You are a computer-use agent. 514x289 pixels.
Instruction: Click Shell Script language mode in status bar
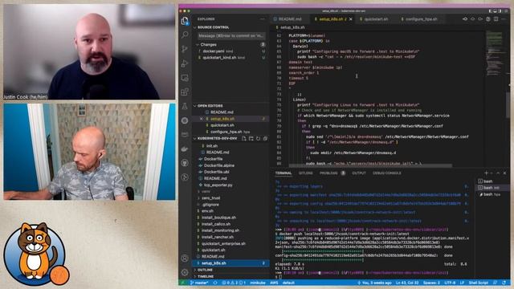click(479, 283)
